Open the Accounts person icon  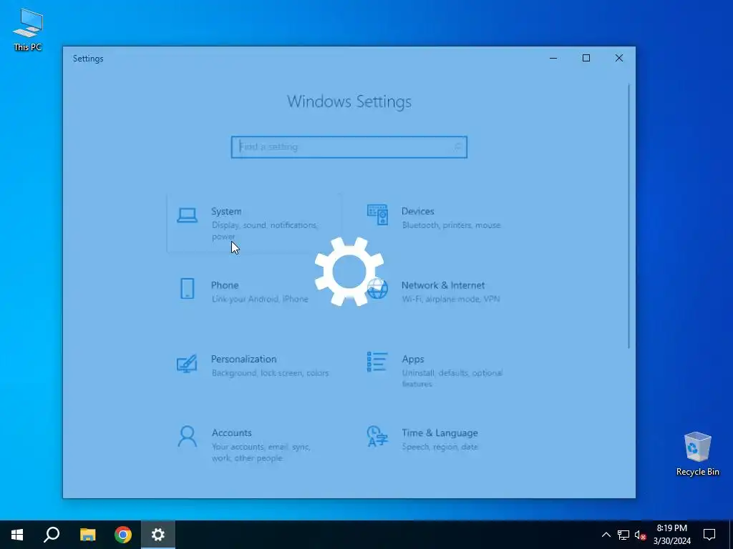187,437
